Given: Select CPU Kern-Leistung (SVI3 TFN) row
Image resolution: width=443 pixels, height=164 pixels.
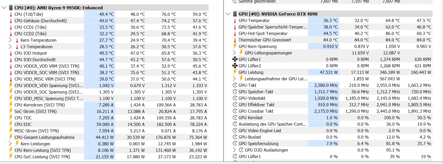Looking at the screenshot, I should [x=108, y=150].
